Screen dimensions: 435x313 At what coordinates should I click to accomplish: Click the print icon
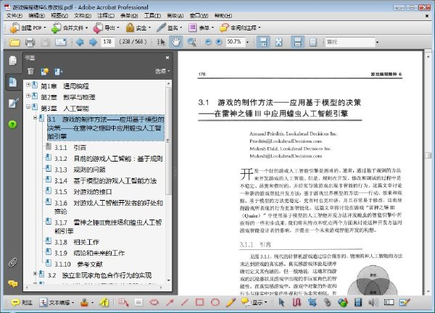(30, 42)
